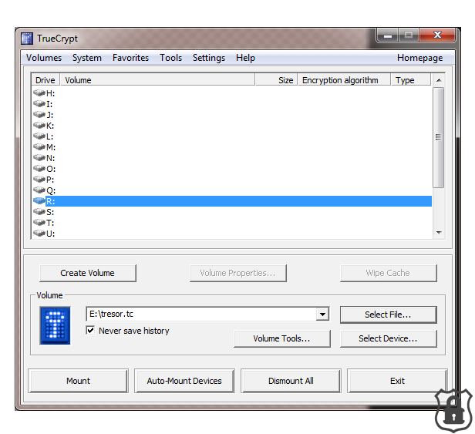Sort by Encryption algorithm column header

[x=344, y=80]
